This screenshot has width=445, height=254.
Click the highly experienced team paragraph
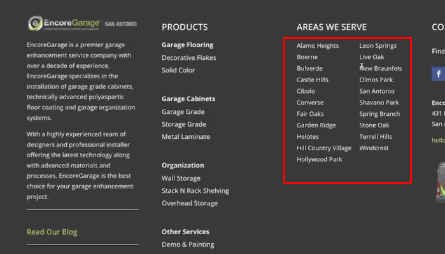pyautogui.click(x=80, y=165)
